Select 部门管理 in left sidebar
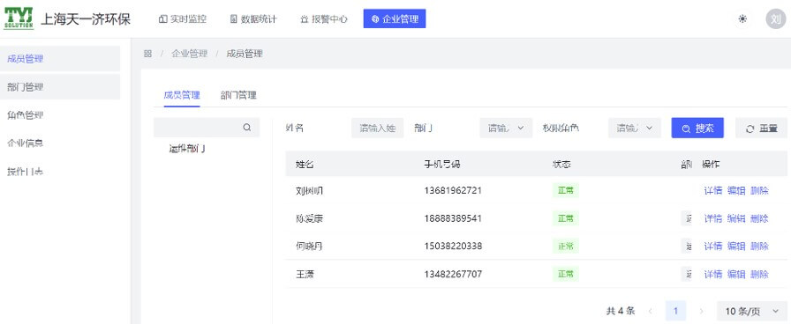Image resolution: width=791 pixels, height=324 pixels. point(60,87)
